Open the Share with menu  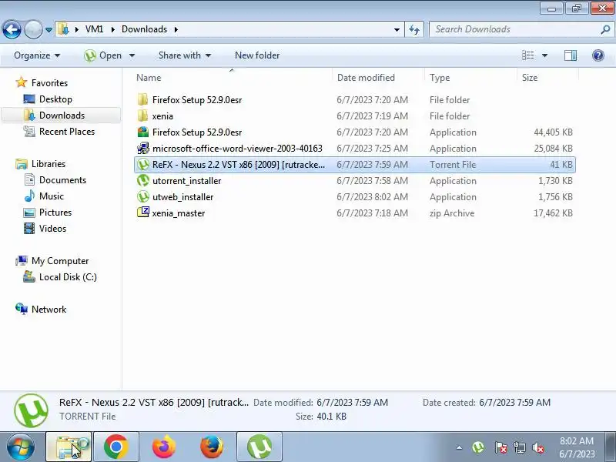pos(185,55)
